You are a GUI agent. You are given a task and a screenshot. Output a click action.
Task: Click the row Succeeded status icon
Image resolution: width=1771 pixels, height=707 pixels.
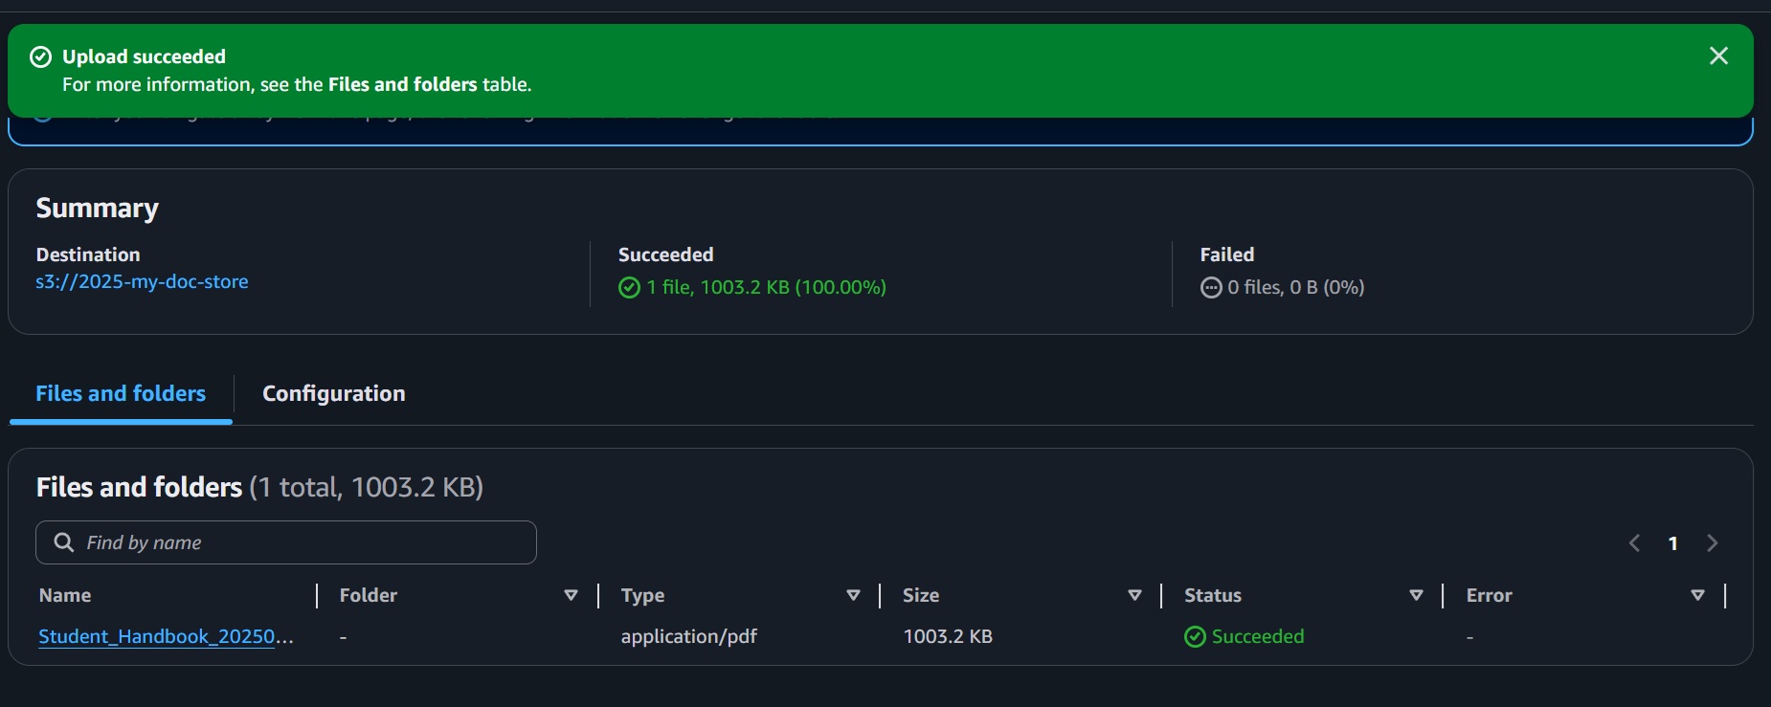[1195, 637]
